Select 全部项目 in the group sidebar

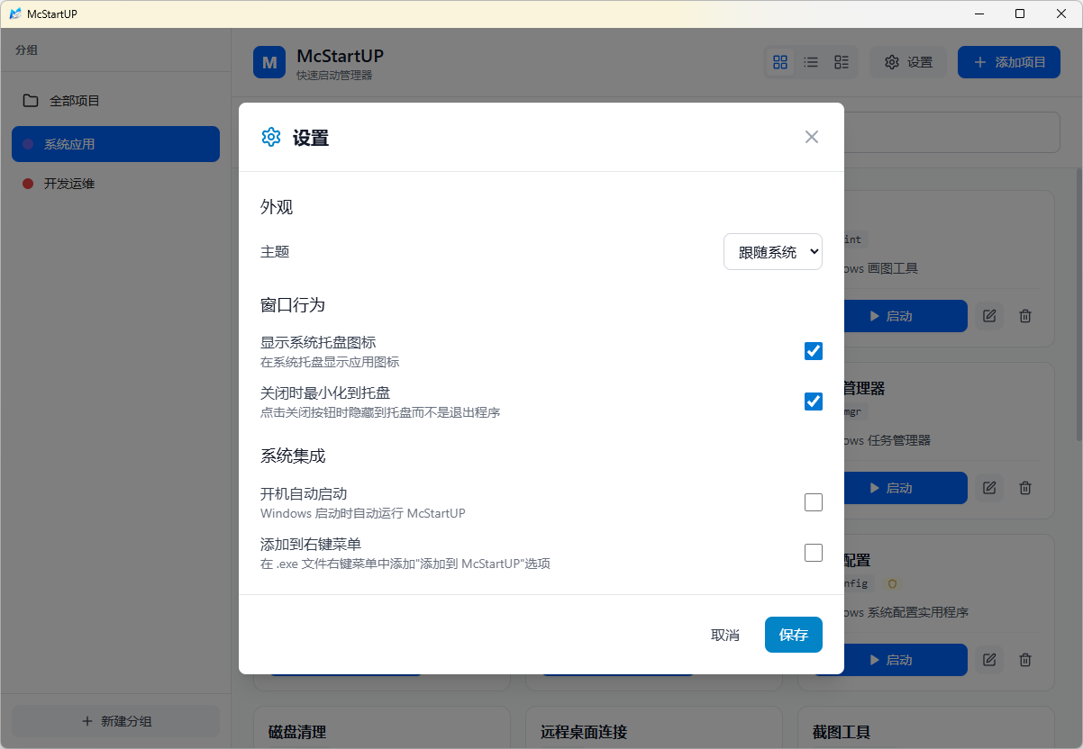115,101
